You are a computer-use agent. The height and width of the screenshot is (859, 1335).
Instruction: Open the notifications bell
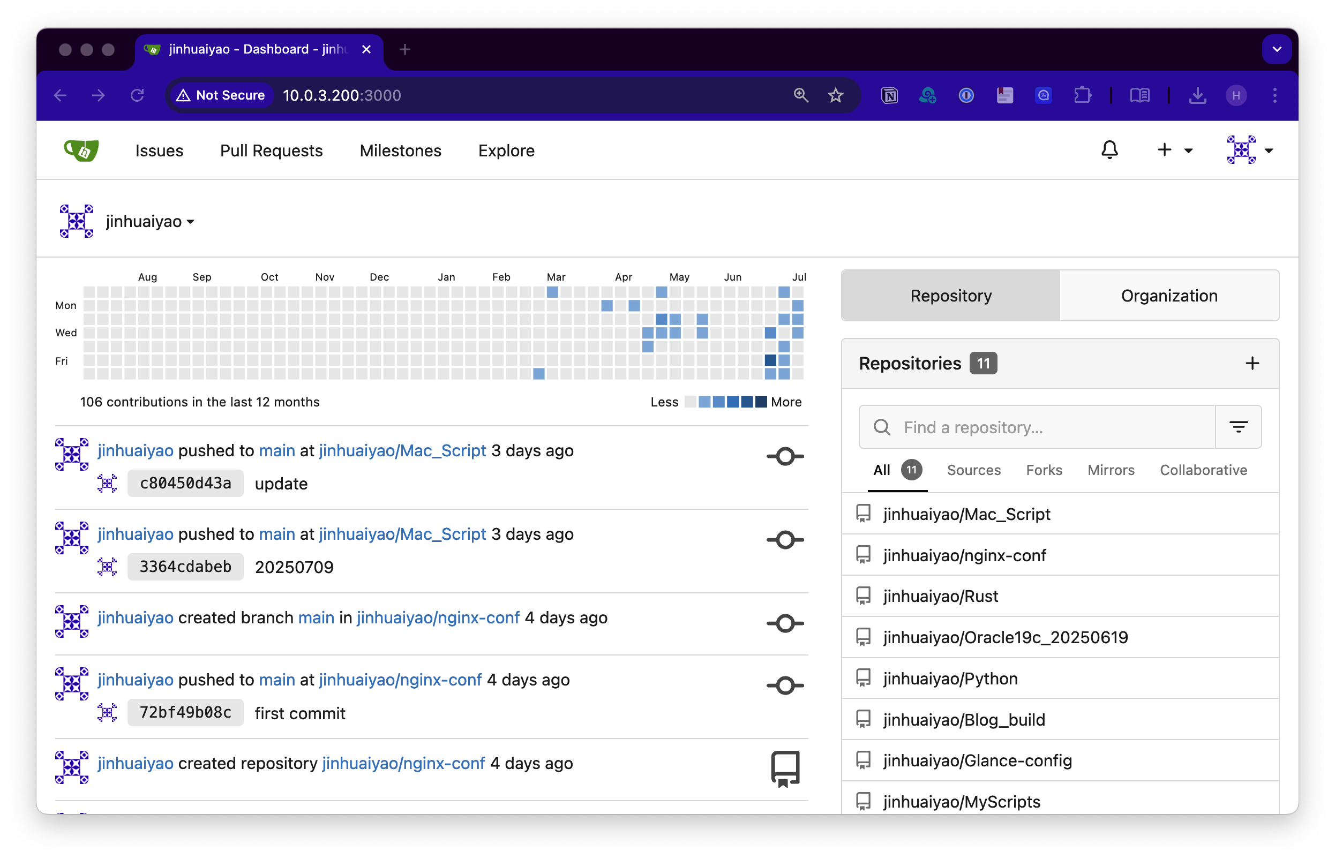pyautogui.click(x=1109, y=150)
